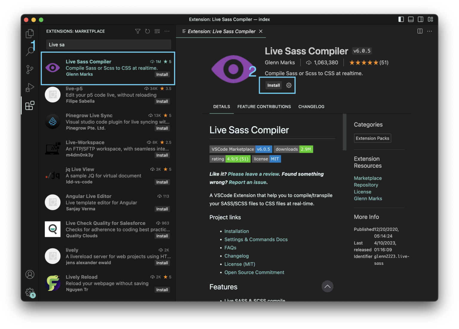The height and width of the screenshot is (329, 459).
Task: Install Live Sass Compiler from the list
Action: [x=162, y=74]
